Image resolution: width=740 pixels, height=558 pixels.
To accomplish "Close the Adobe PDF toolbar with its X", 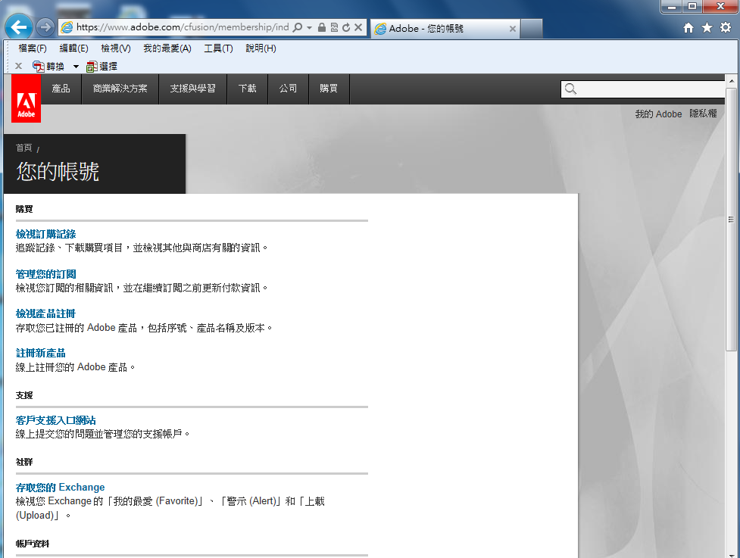I will click(18, 66).
